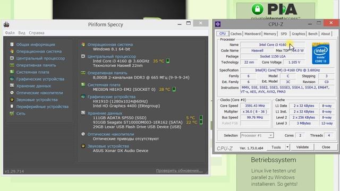Click the motherboard temperature indicator beside 28 °C
The height and width of the screenshot is (191, 340).
pyautogui.click(x=174, y=89)
